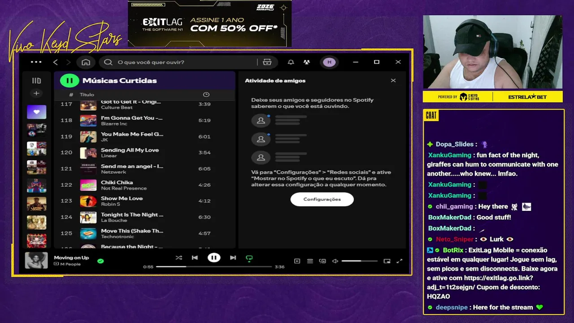Skip to the next track
574x323 pixels.
click(x=233, y=258)
